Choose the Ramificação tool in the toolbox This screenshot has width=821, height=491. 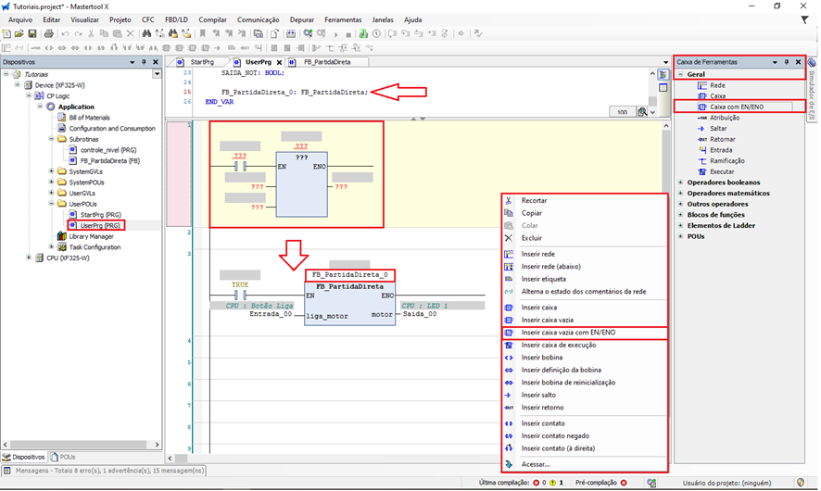coord(727,160)
